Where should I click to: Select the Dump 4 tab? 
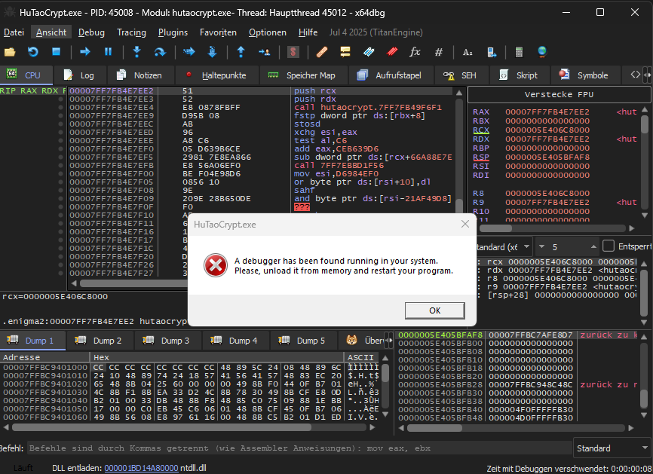pos(235,341)
